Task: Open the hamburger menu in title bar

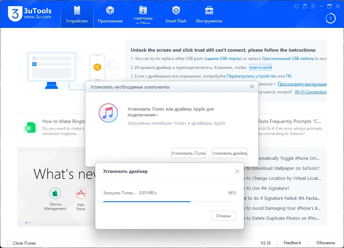Action: 313,6
